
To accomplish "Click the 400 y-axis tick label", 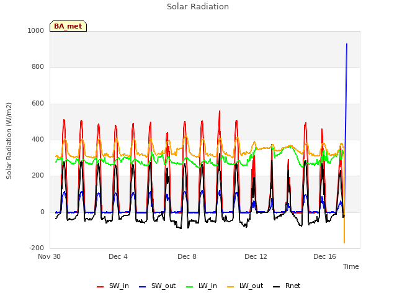I will 38,139.
